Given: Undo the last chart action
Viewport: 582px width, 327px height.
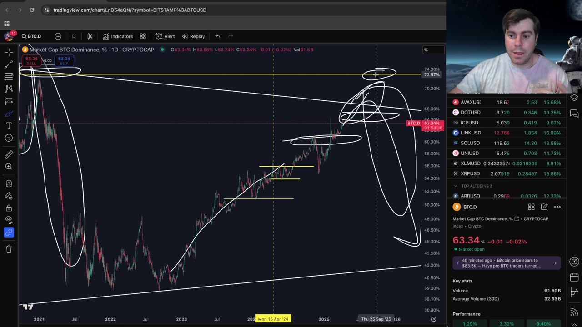Looking at the screenshot, I should click(217, 36).
